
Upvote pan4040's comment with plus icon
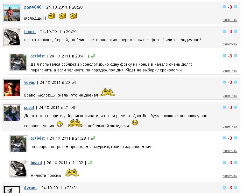(236, 7)
